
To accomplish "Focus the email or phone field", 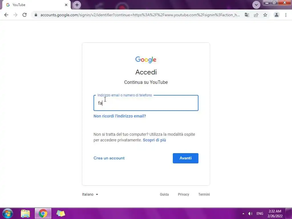I will click(146, 103).
